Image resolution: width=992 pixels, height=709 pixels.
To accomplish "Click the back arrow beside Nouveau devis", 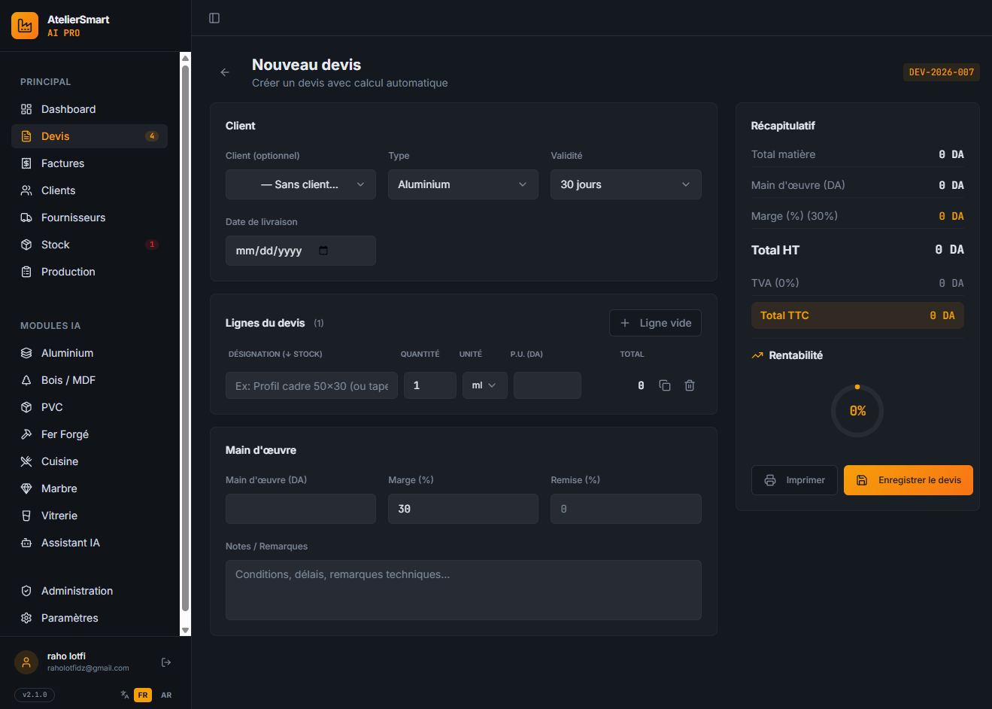I will [225, 72].
